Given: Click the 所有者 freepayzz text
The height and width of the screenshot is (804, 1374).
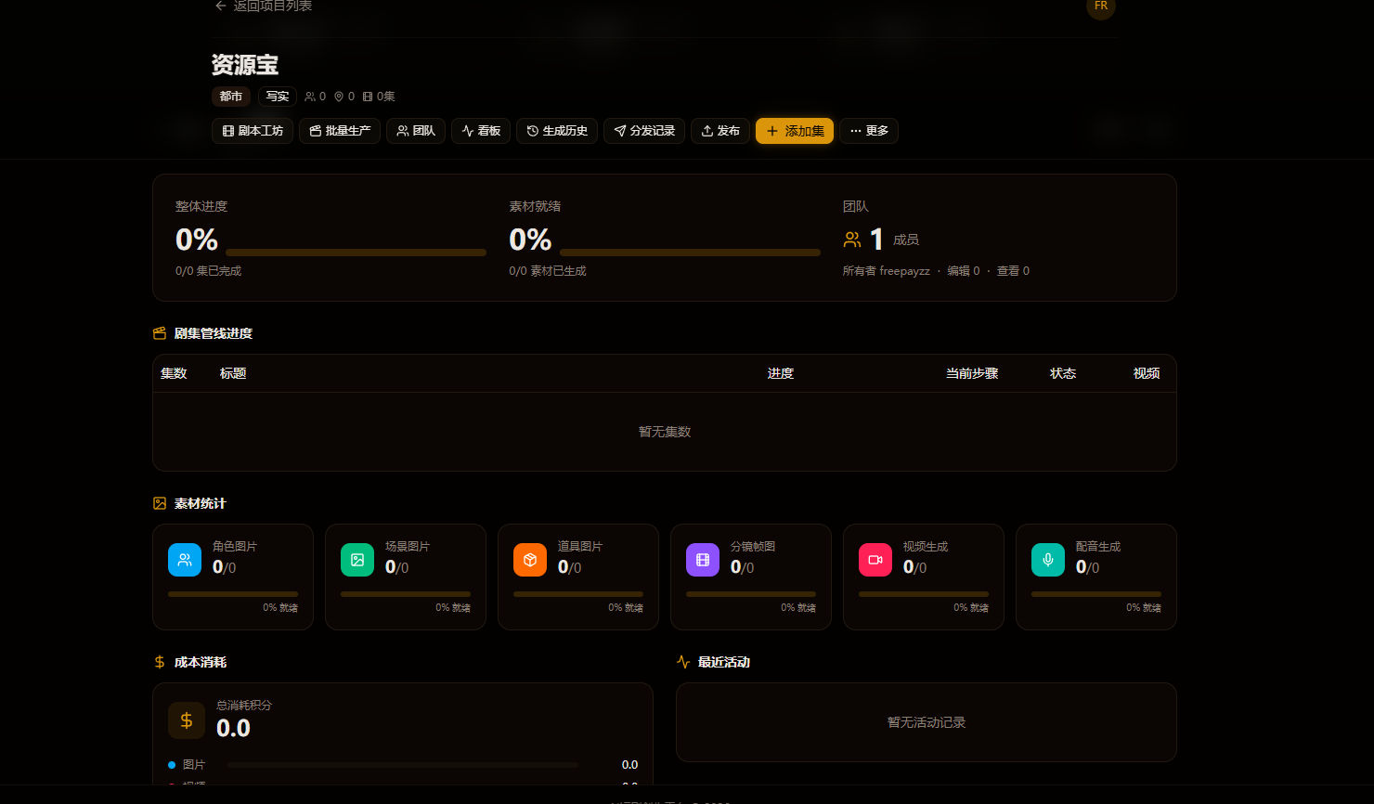Looking at the screenshot, I should click(x=887, y=271).
